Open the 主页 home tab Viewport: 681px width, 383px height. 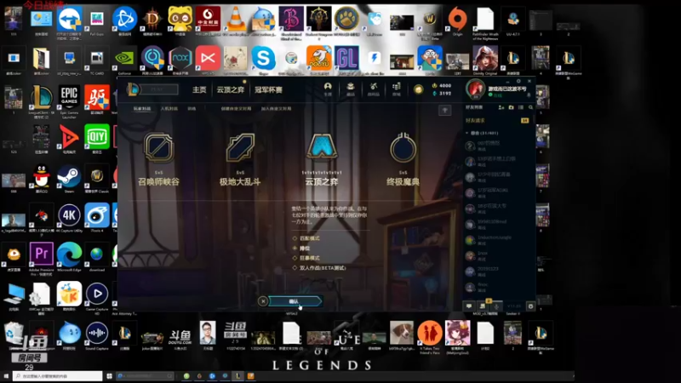click(x=199, y=89)
